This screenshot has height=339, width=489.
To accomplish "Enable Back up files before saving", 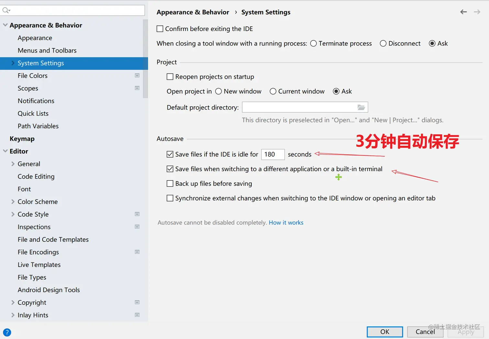I will [x=170, y=183].
